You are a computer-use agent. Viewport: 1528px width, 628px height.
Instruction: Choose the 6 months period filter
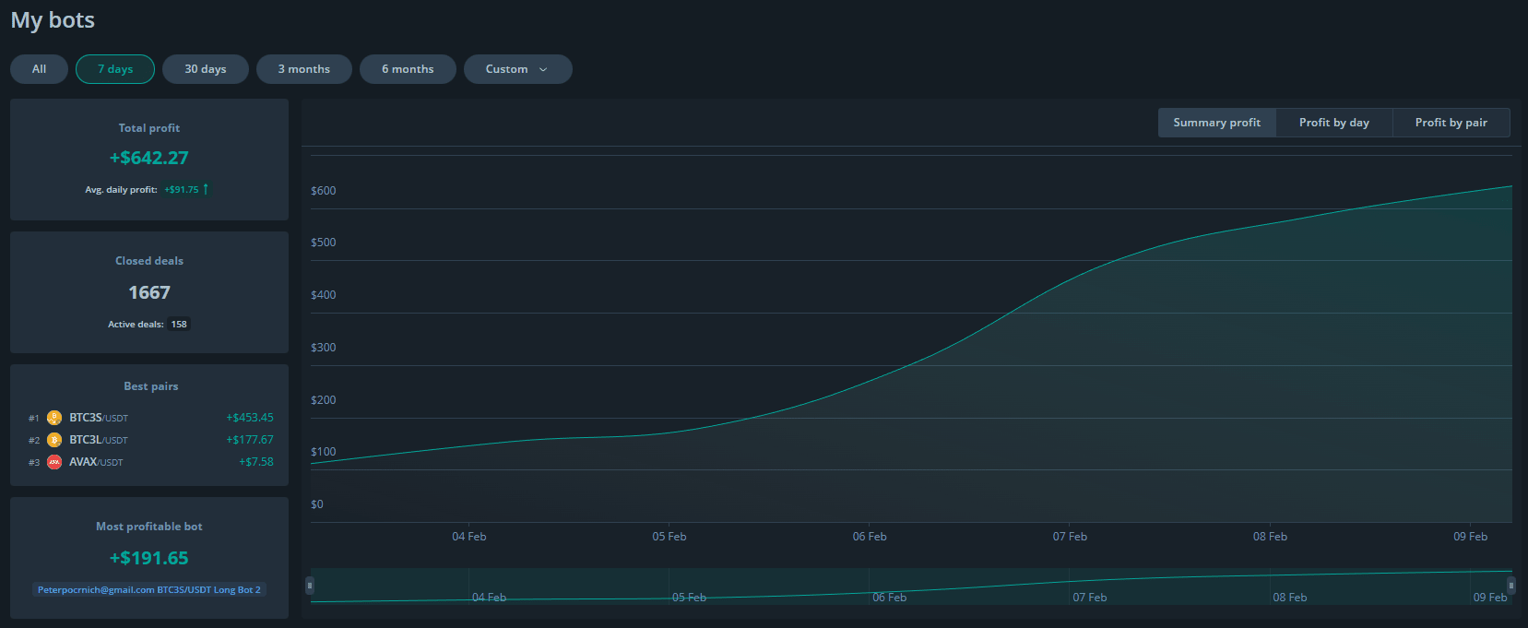408,69
